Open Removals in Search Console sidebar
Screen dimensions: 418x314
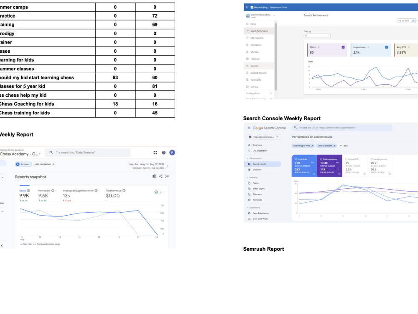coord(257,200)
